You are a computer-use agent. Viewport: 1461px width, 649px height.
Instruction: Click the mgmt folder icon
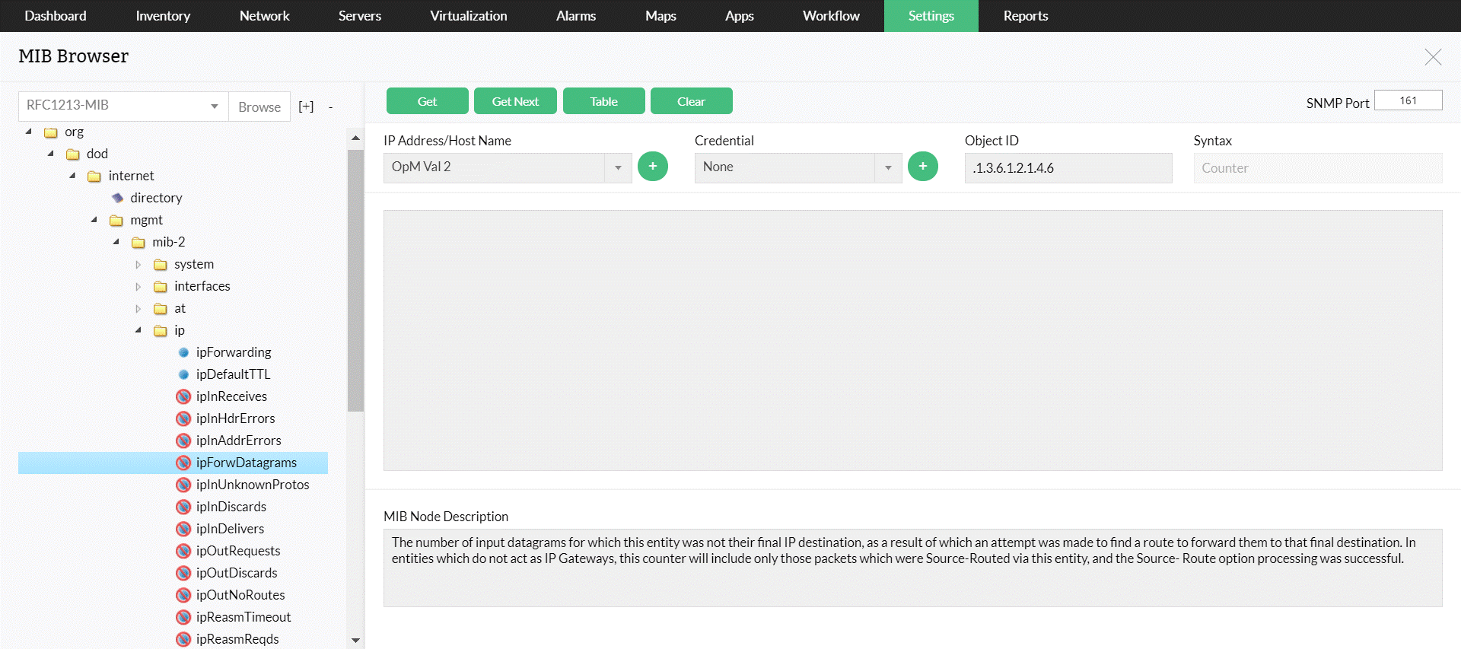pyautogui.click(x=116, y=221)
